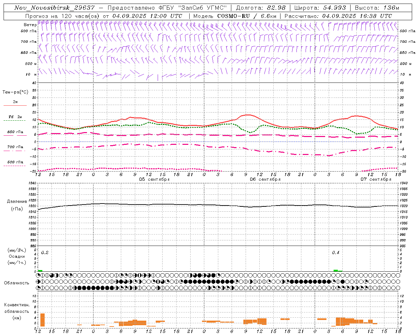Click the '700 гПа' temperature legend entry
The width and height of the screenshot is (417, 334).
[x=15, y=147]
